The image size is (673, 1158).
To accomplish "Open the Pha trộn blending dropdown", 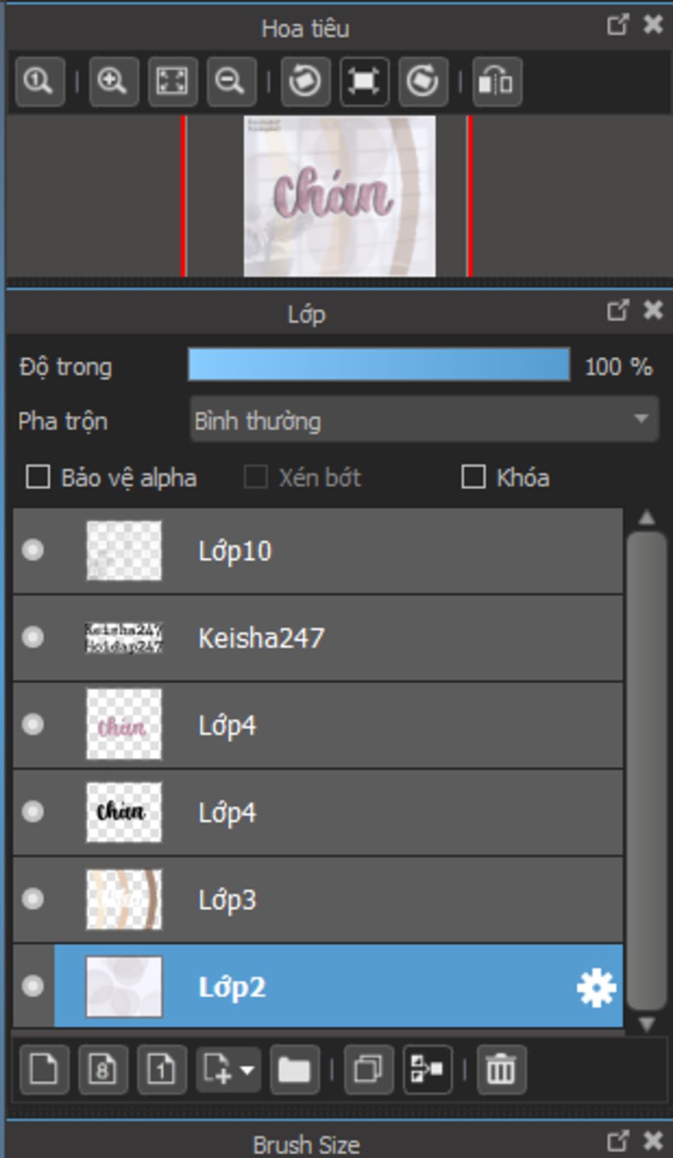I will [424, 420].
